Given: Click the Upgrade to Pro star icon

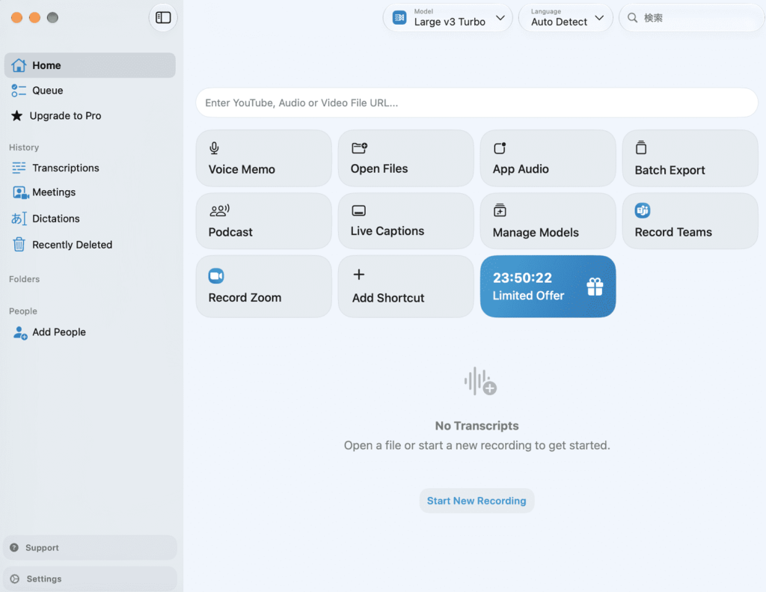Looking at the screenshot, I should click(x=16, y=116).
